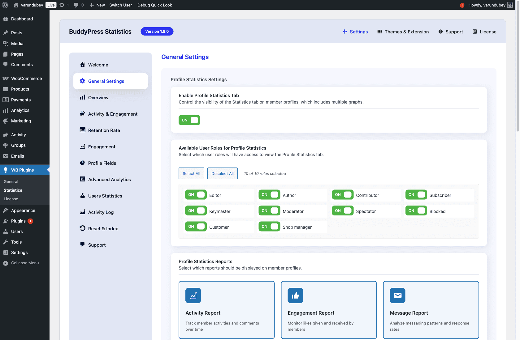This screenshot has width=520, height=340.
Task: Click the Payments dollar icon
Action: tap(6, 100)
